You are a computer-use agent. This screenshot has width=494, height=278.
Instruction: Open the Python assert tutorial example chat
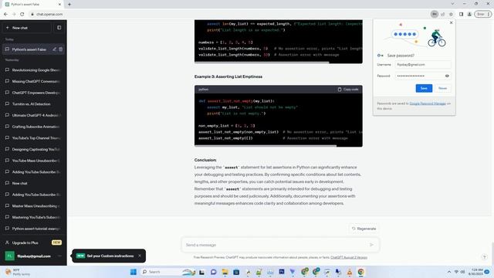click(x=33, y=229)
